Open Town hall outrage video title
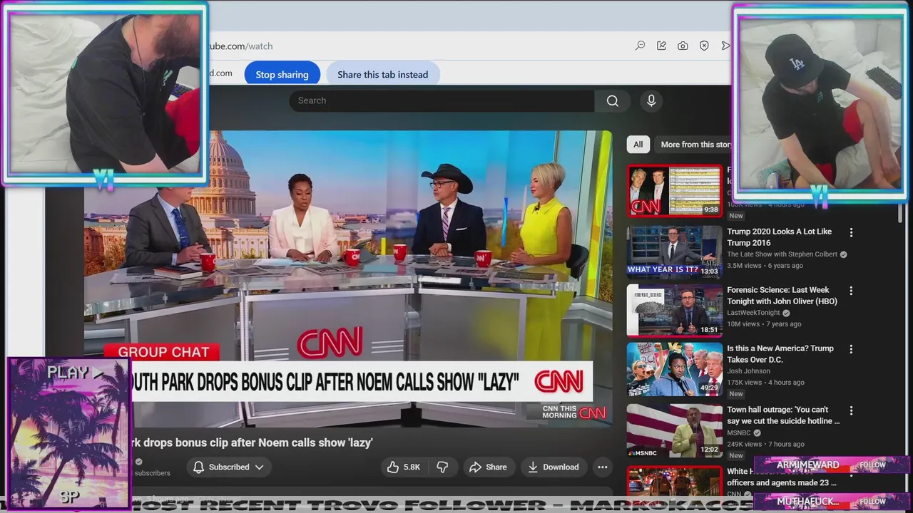 (783, 415)
